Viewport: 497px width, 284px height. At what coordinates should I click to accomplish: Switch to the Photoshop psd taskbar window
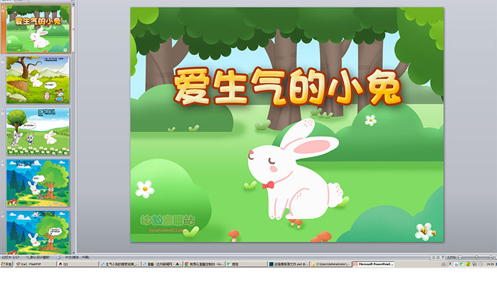coord(288,263)
